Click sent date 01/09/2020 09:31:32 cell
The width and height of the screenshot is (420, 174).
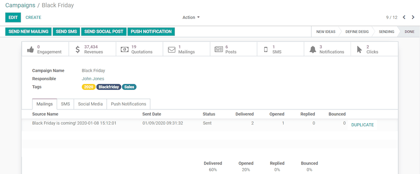coord(163,123)
